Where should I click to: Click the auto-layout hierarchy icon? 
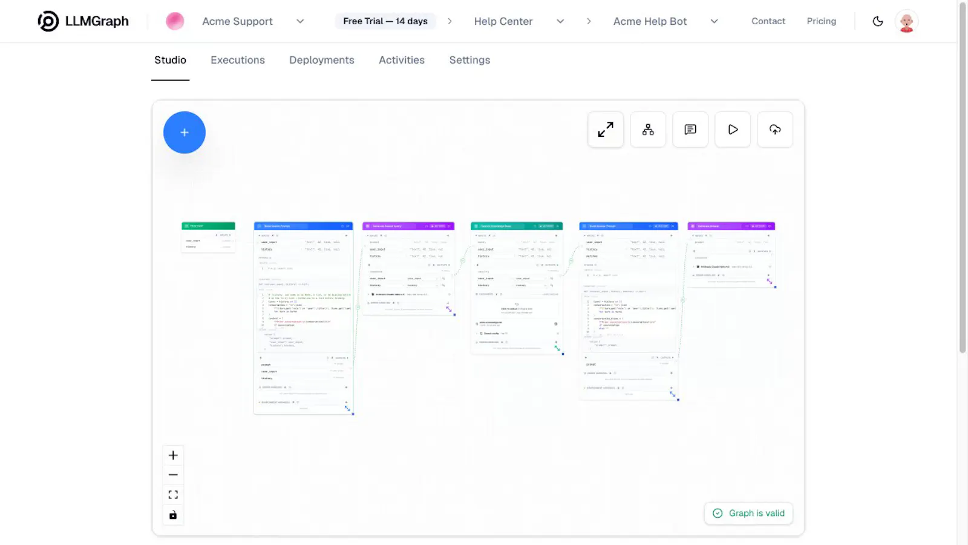coord(648,130)
